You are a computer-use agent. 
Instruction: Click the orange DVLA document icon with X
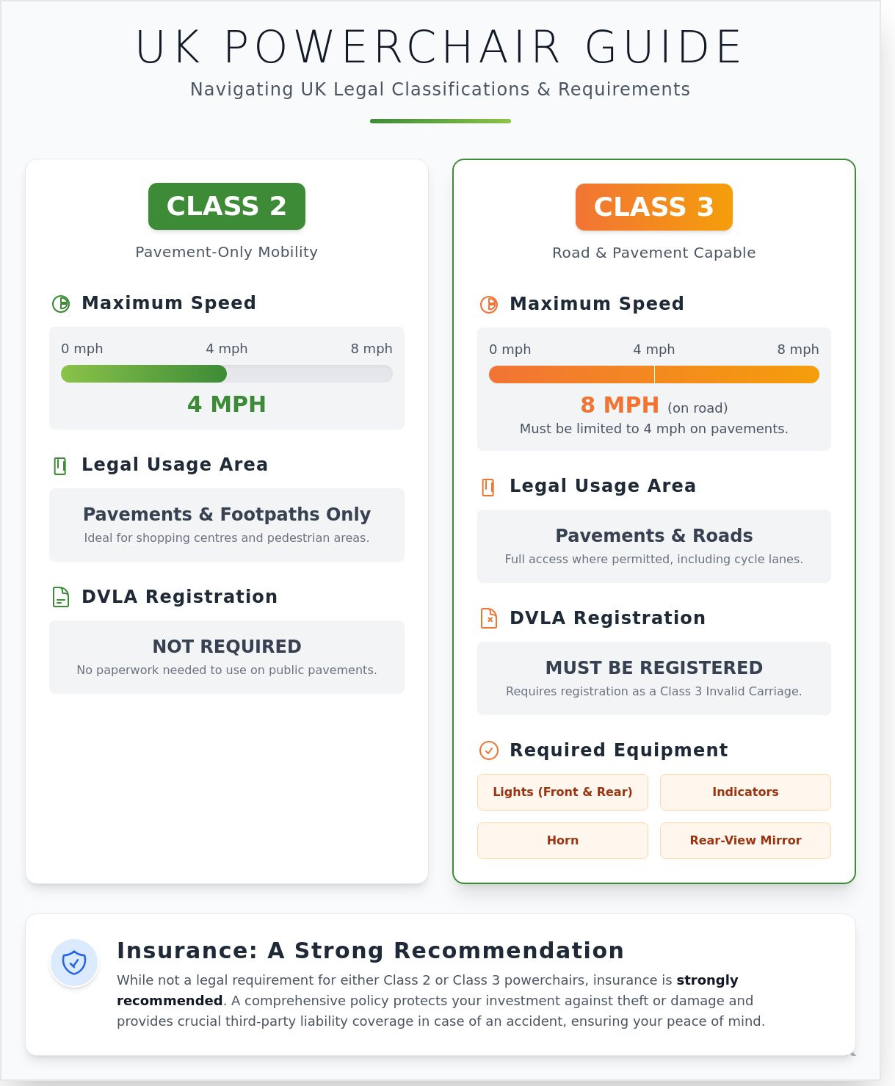click(489, 618)
